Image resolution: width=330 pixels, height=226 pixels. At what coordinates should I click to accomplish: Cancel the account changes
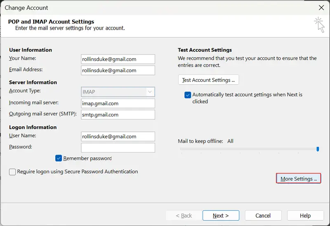[263, 215]
